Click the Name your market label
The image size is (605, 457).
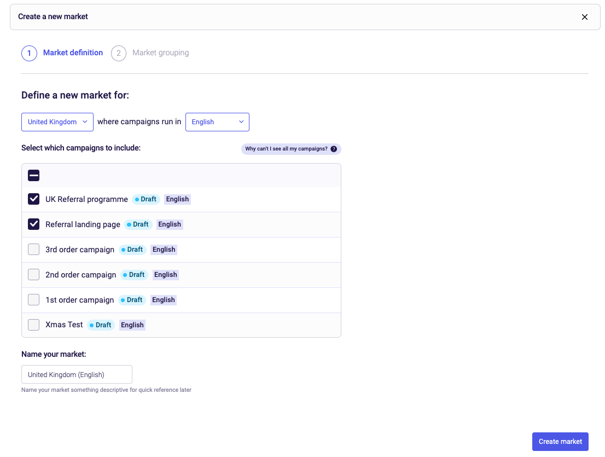click(54, 354)
